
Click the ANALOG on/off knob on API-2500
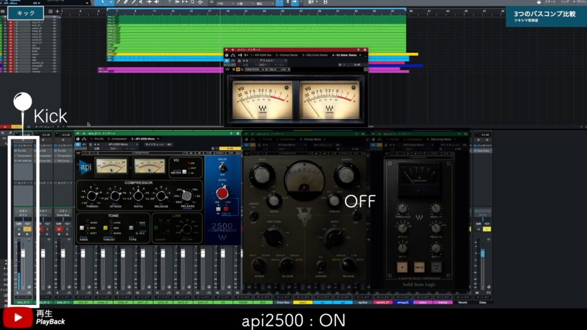click(x=222, y=168)
